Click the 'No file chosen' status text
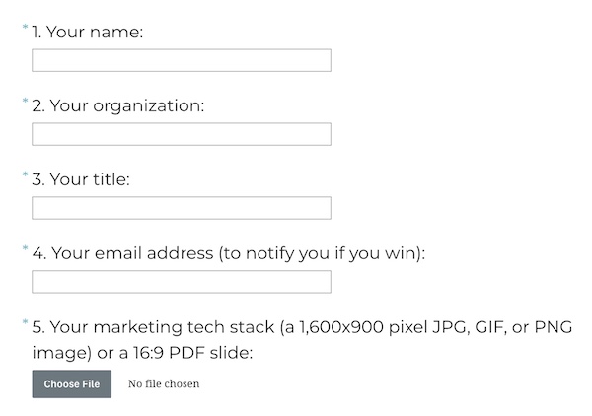592x416 pixels. (x=164, y=383)
